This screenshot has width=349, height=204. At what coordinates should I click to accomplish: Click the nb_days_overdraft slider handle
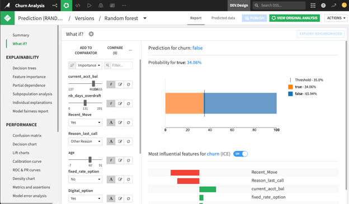pyautogui.click(x=85, y=103)
